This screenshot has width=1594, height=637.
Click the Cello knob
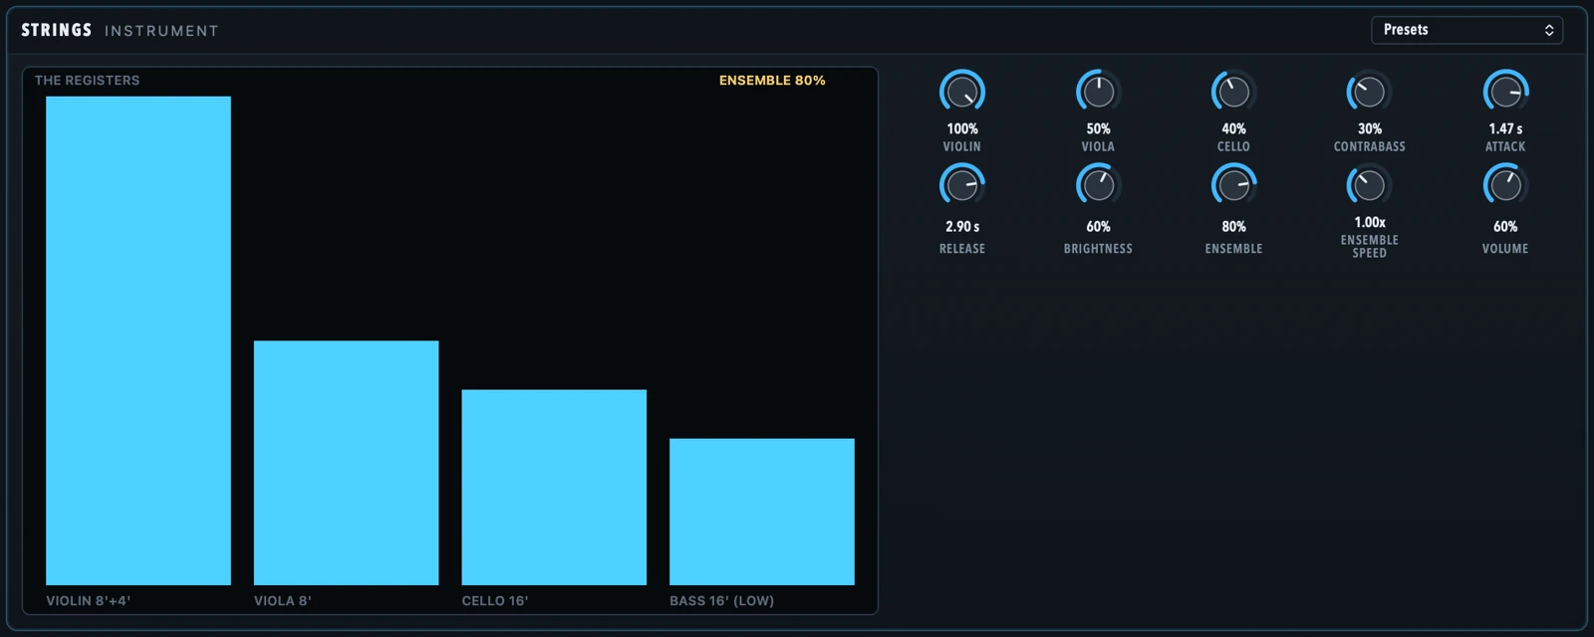[x=1233, y=93]
